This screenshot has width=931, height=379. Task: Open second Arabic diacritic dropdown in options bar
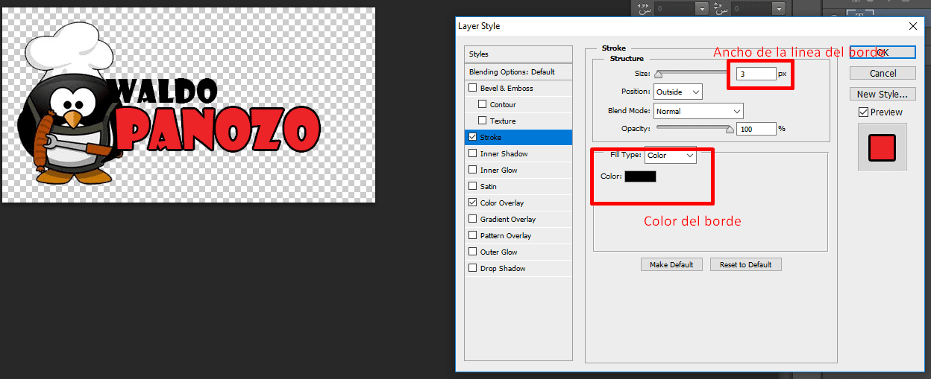[779, 8]
